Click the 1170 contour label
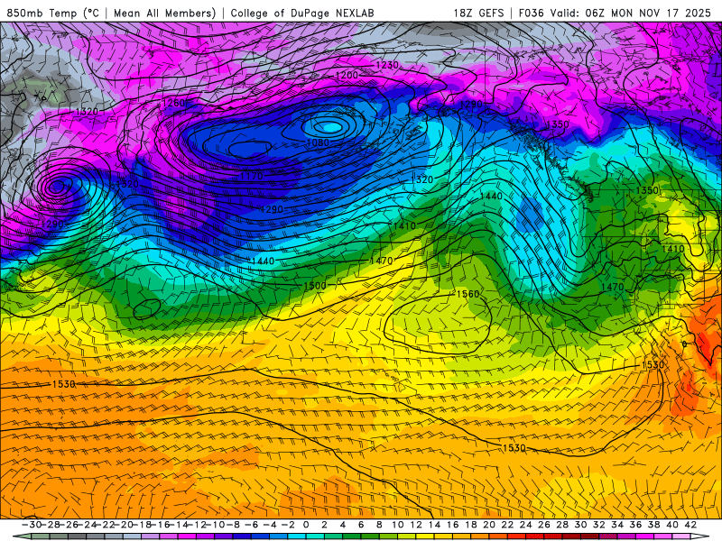Screen dimensions: 722x541 click(252, 176)
